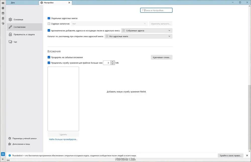Focus the Поиск в Настройках search field

click(x=156, y=10)
